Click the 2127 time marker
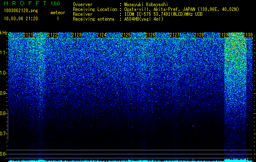 (175, 35)
